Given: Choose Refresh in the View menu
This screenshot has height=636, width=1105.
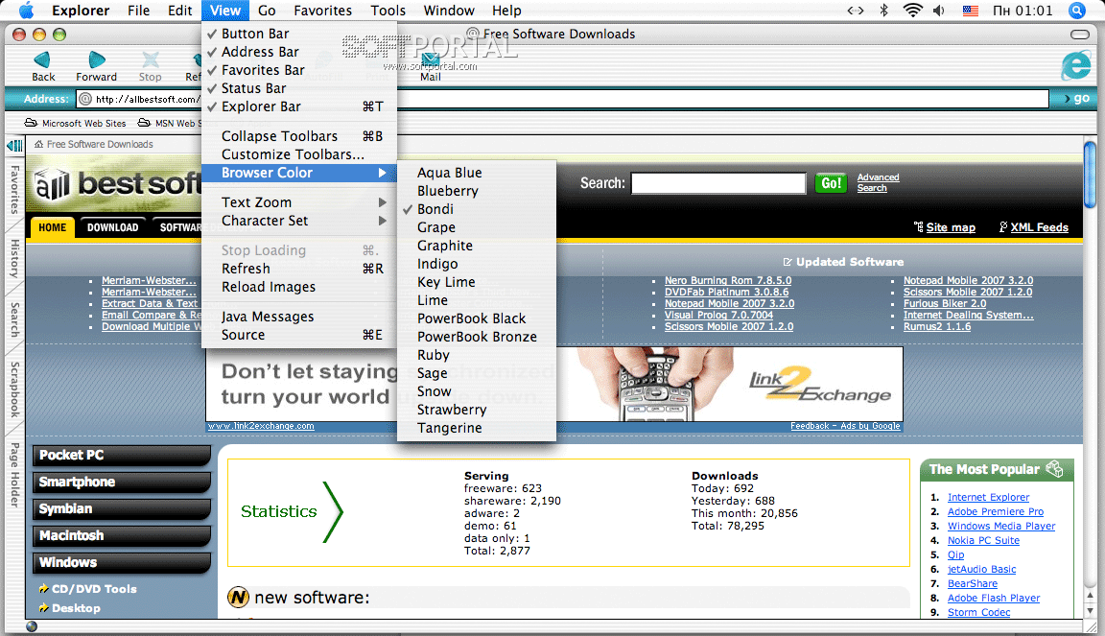Looking at the screenshot, I should pyautogui.click(x=299, y=269).
